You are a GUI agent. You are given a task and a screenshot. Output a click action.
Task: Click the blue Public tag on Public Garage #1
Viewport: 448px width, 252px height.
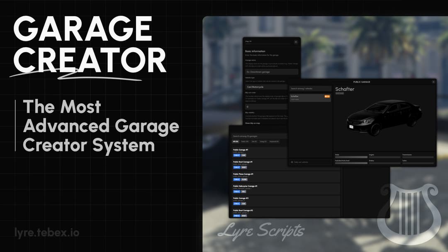point(236,155)
